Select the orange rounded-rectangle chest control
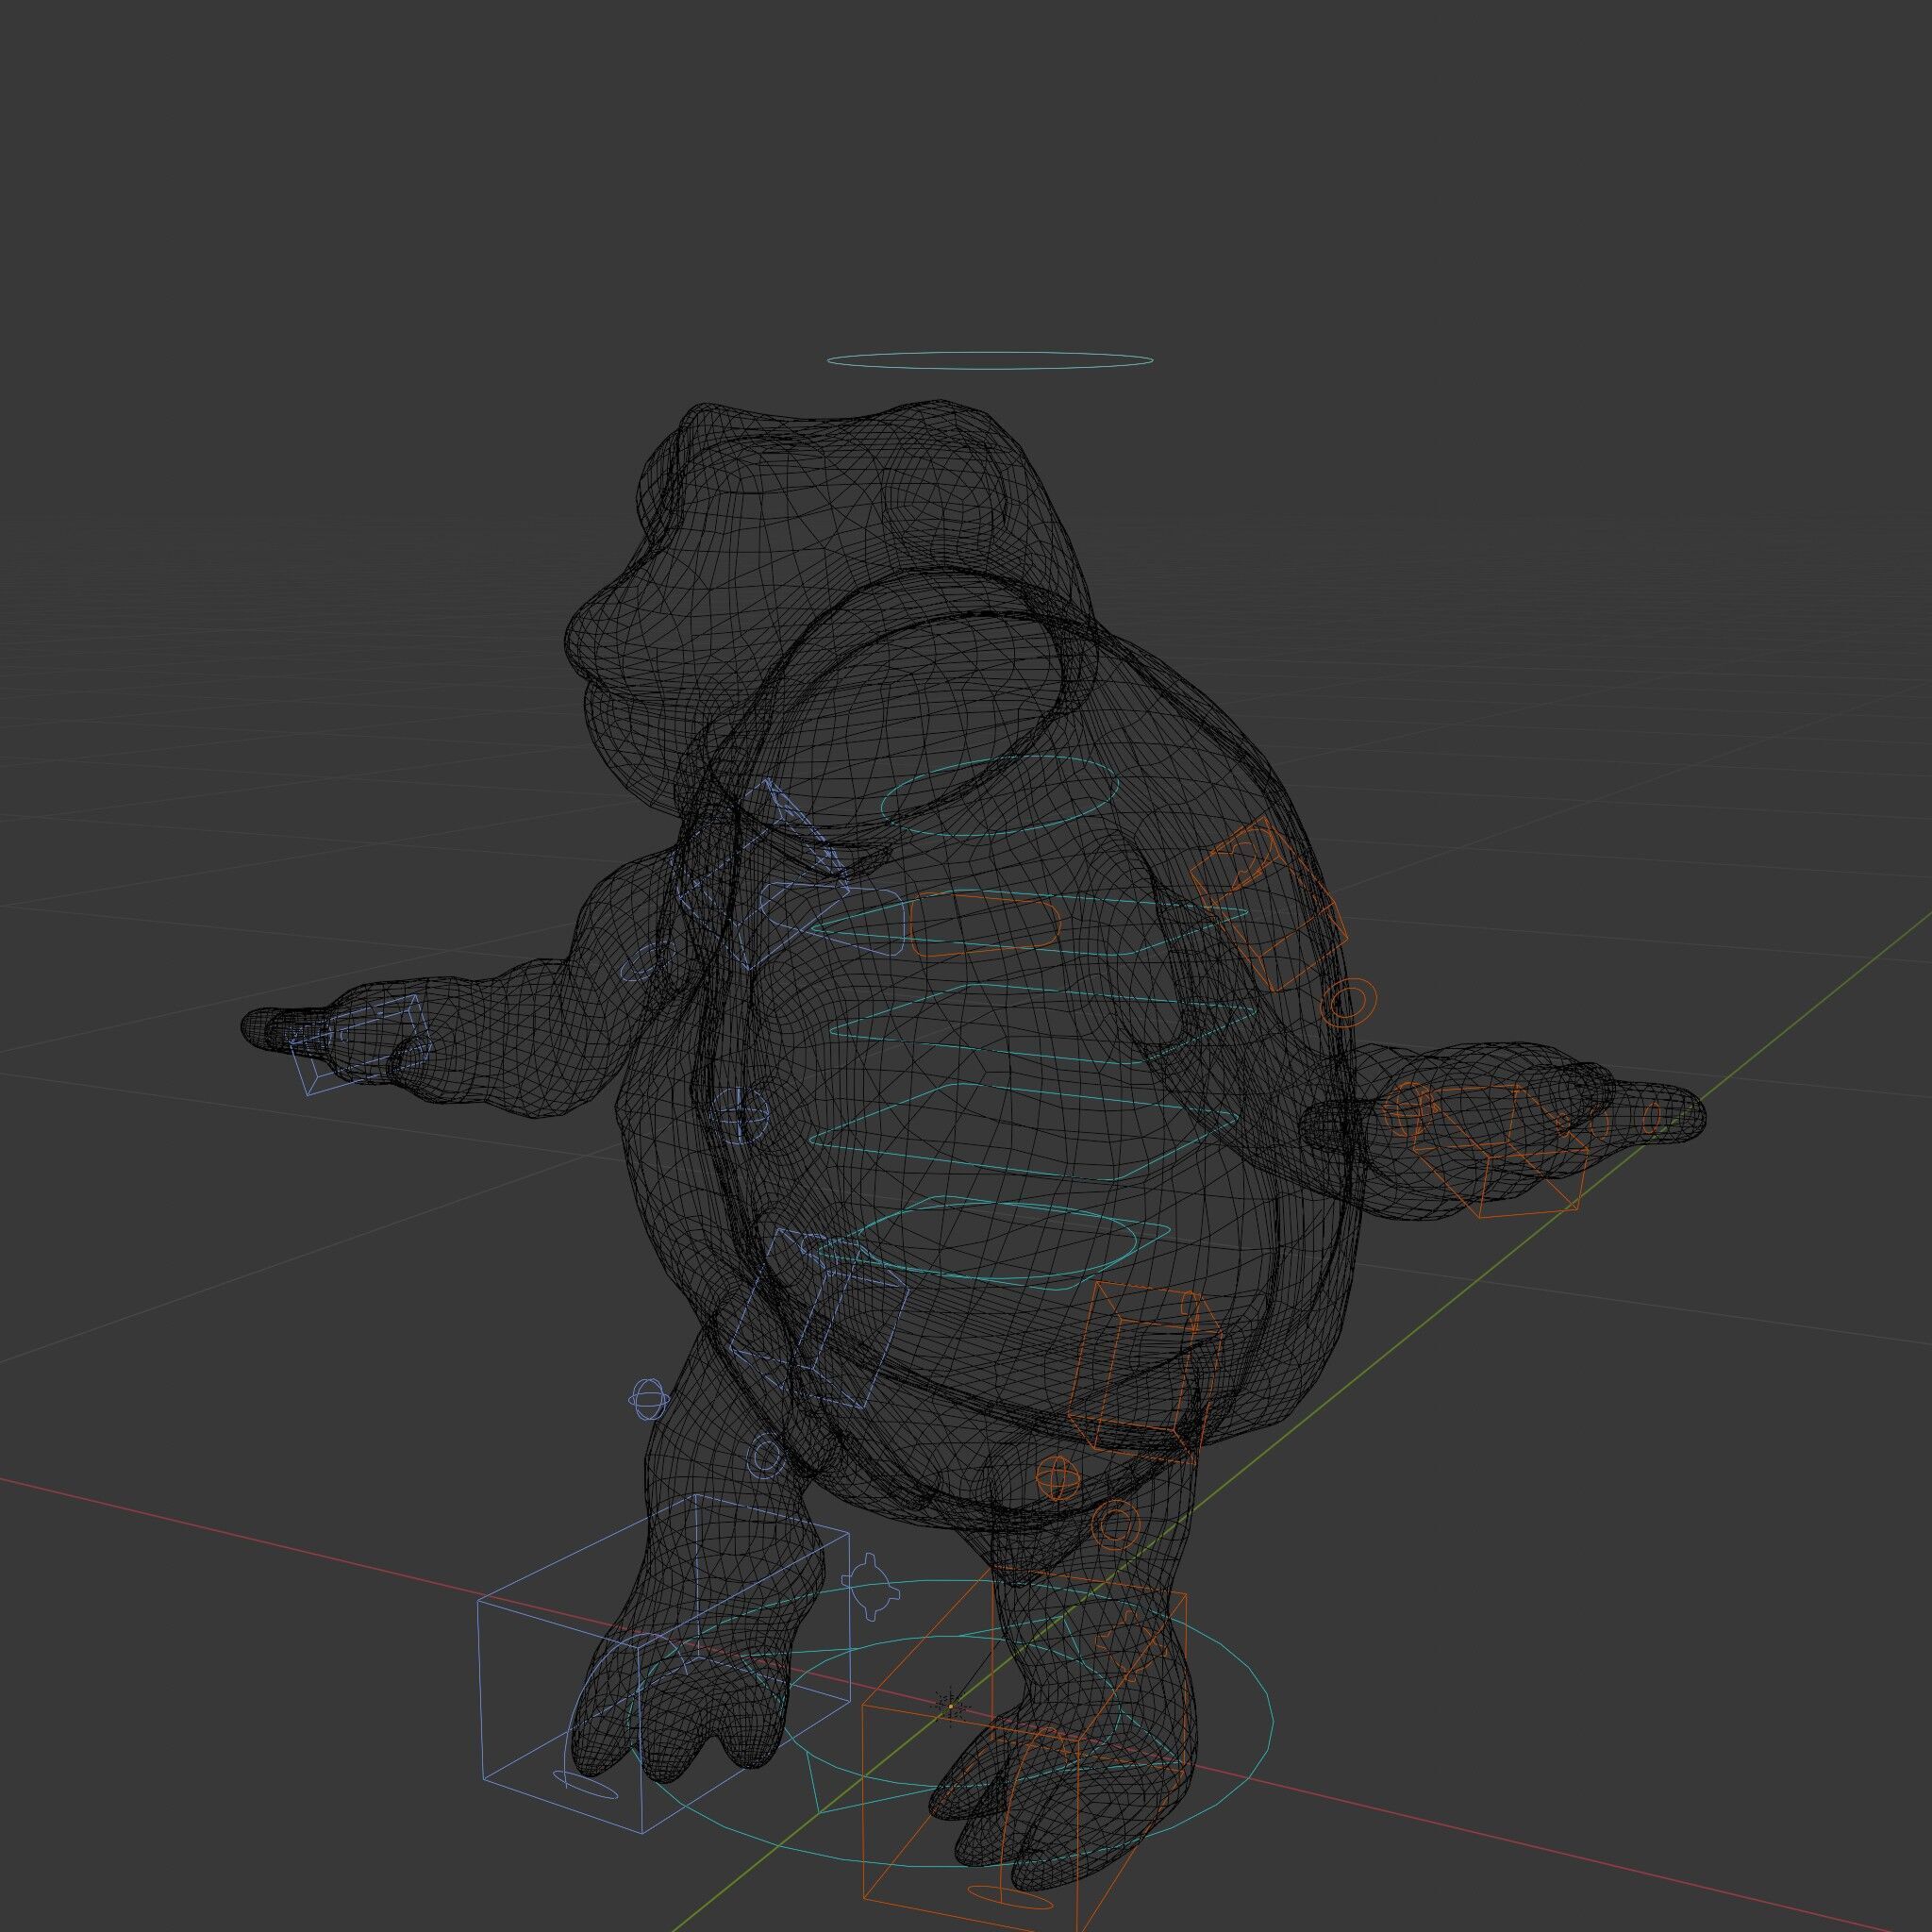This screenshot has width=1932, height=1932. [984, 925]
